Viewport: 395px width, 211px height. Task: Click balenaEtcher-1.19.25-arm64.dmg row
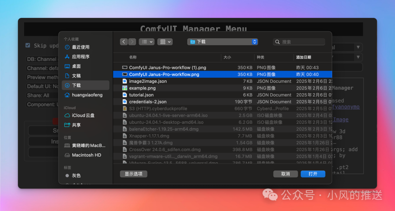coord(222,129)
